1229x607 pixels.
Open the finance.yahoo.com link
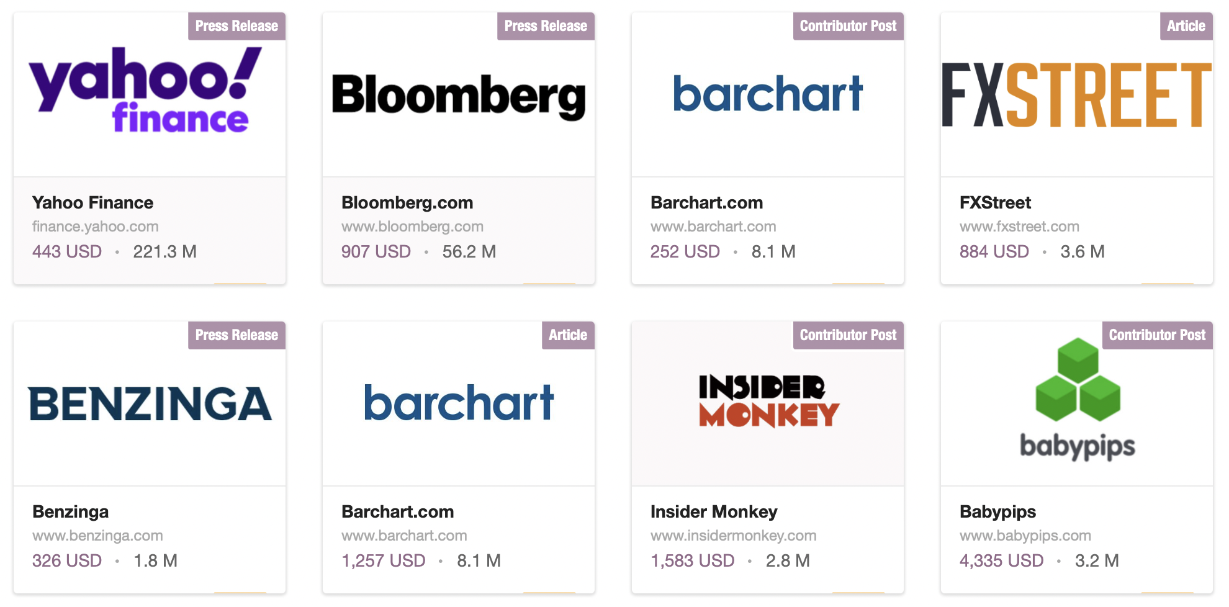96,227
